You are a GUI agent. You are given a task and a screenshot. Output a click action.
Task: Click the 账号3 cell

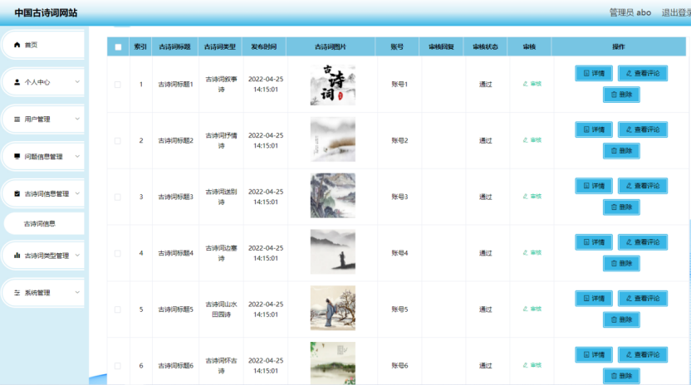[x=399, y=197]
